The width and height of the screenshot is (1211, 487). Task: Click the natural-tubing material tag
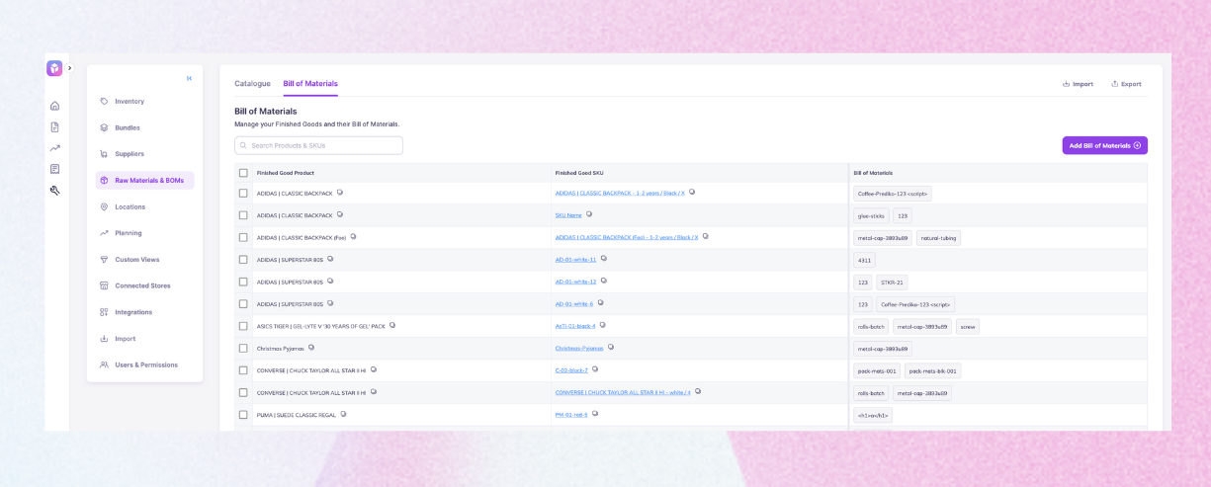(938, 238)
